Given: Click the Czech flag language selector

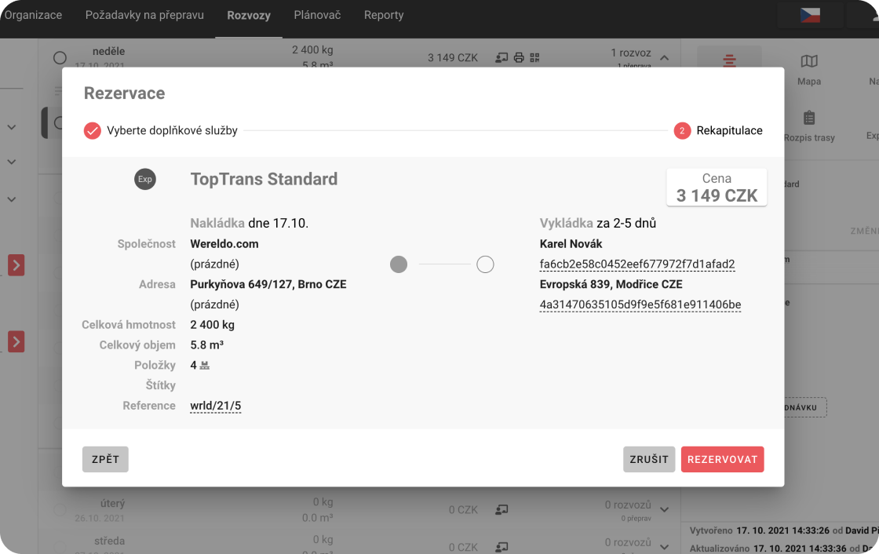Looking at the screenshot, I should coord(810,15).
